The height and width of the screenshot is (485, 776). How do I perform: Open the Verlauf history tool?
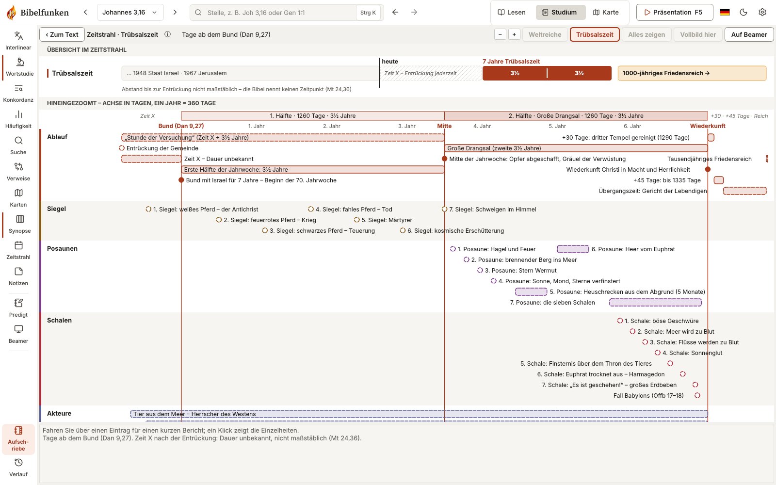point(18,468)
